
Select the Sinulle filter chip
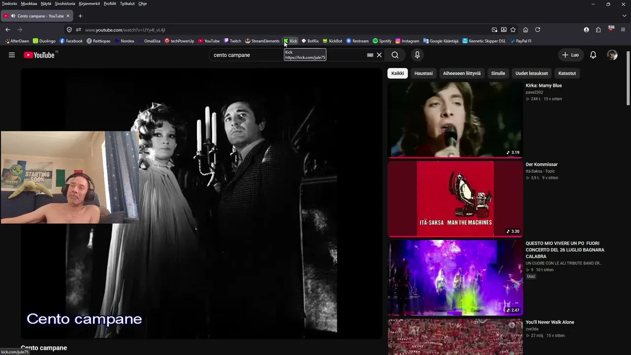498,73
